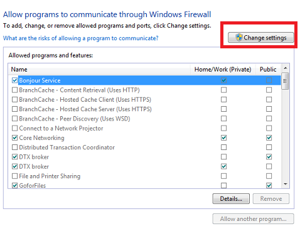Enable Connect to a Network Projector checkbox
300x226 pixels.
pyautogui.click(x=14, y=128)
